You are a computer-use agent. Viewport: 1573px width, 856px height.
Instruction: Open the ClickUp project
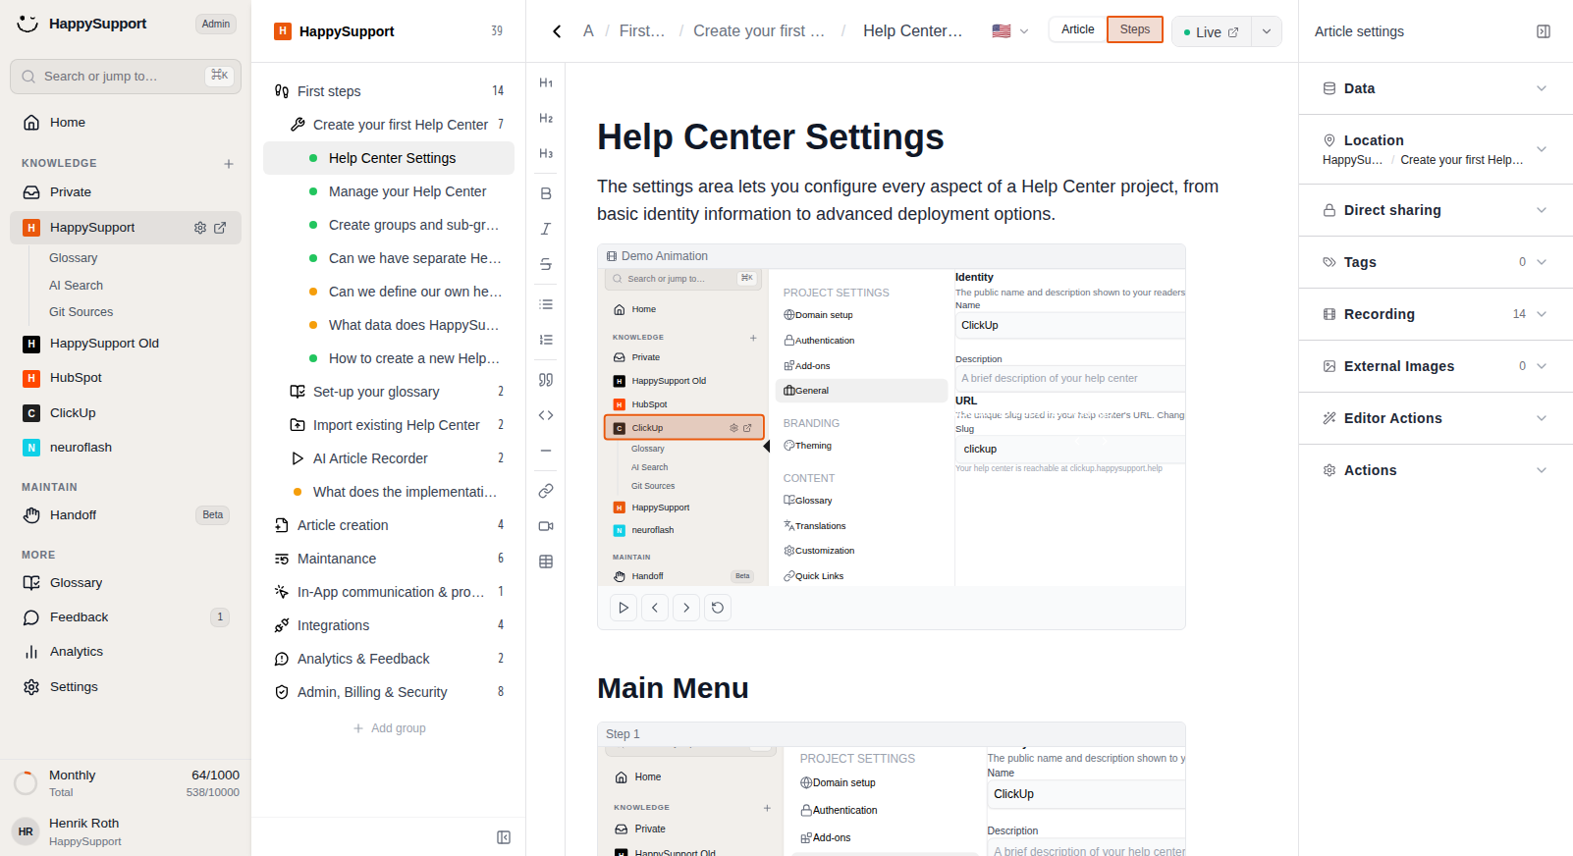pos(126,413)
